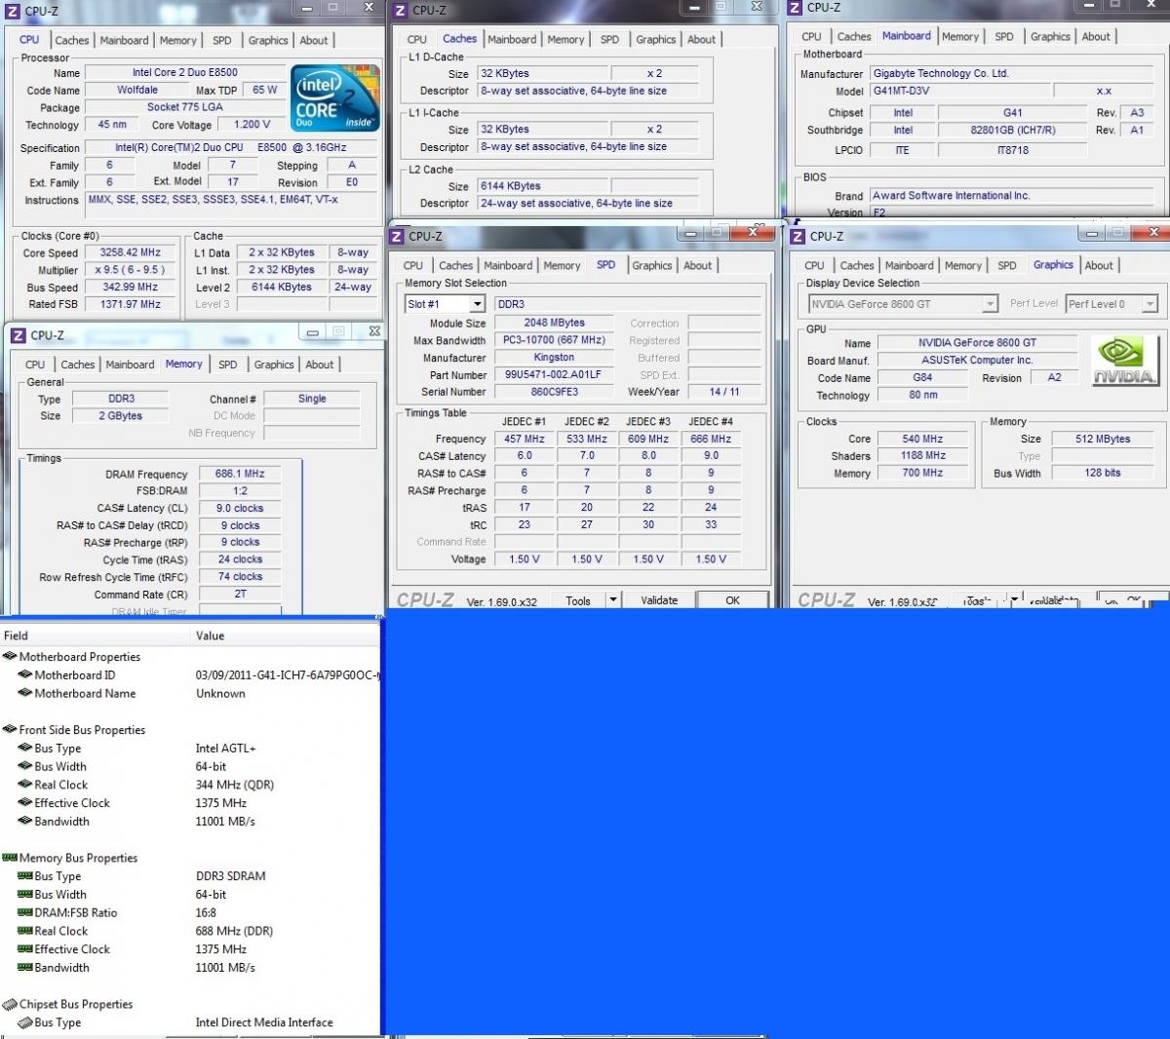This screenshot has width=1170, height=1039.
Task: Click the motherboard Model value "G41MT-D3V"
Action: (x=960, y=92)
